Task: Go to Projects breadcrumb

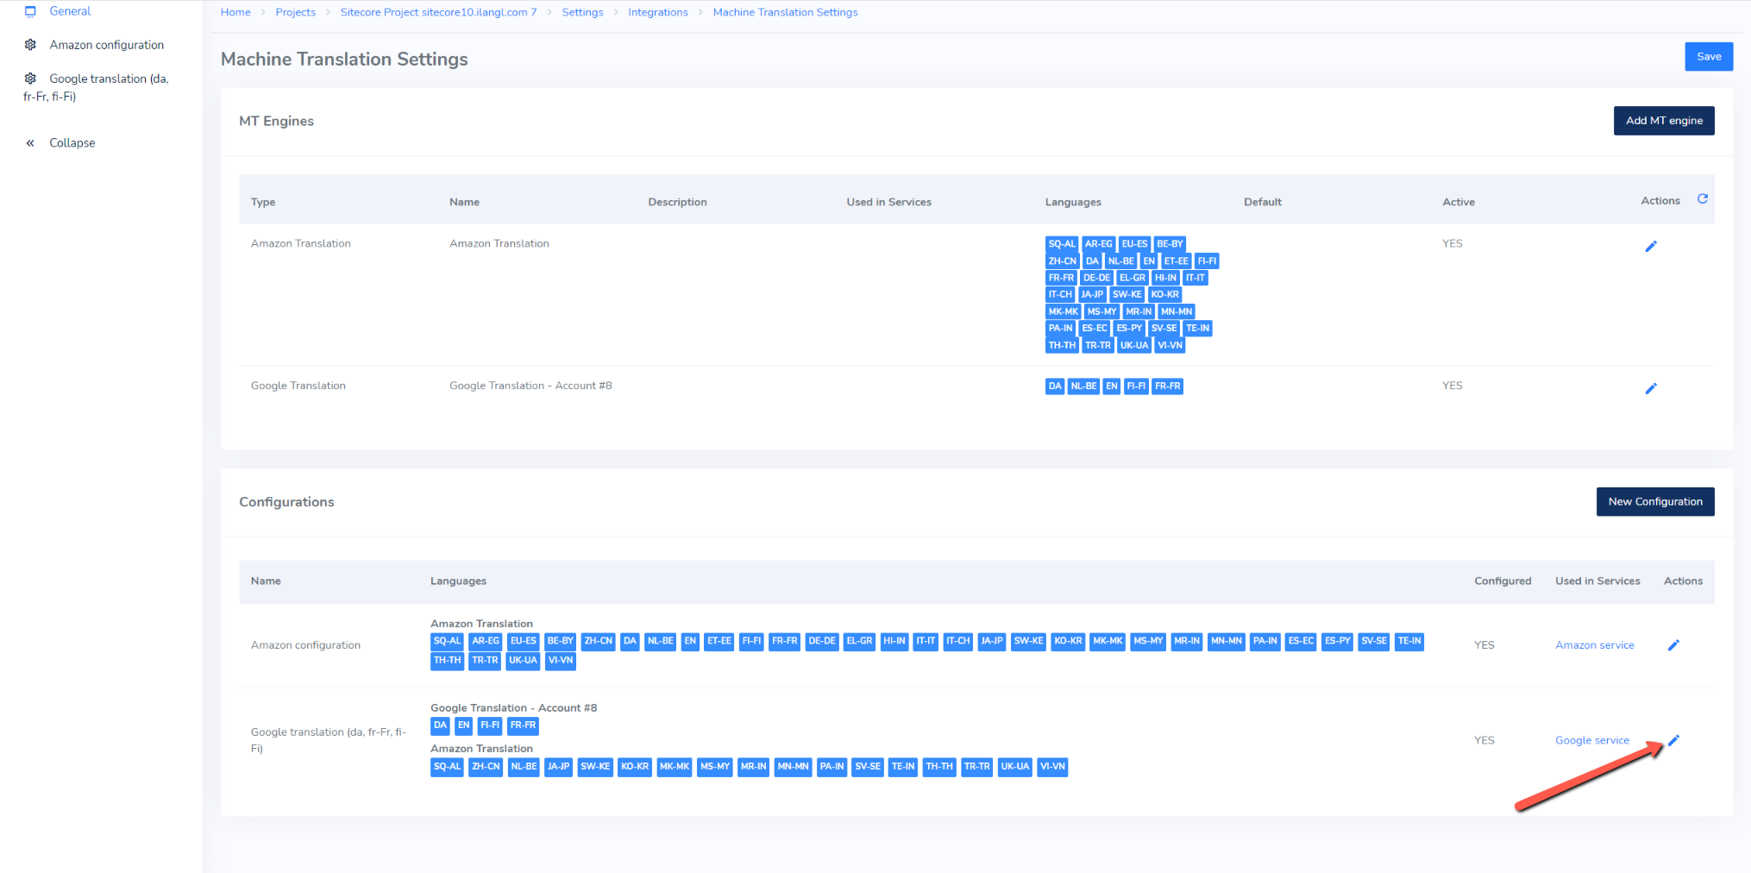Action: 296,12
